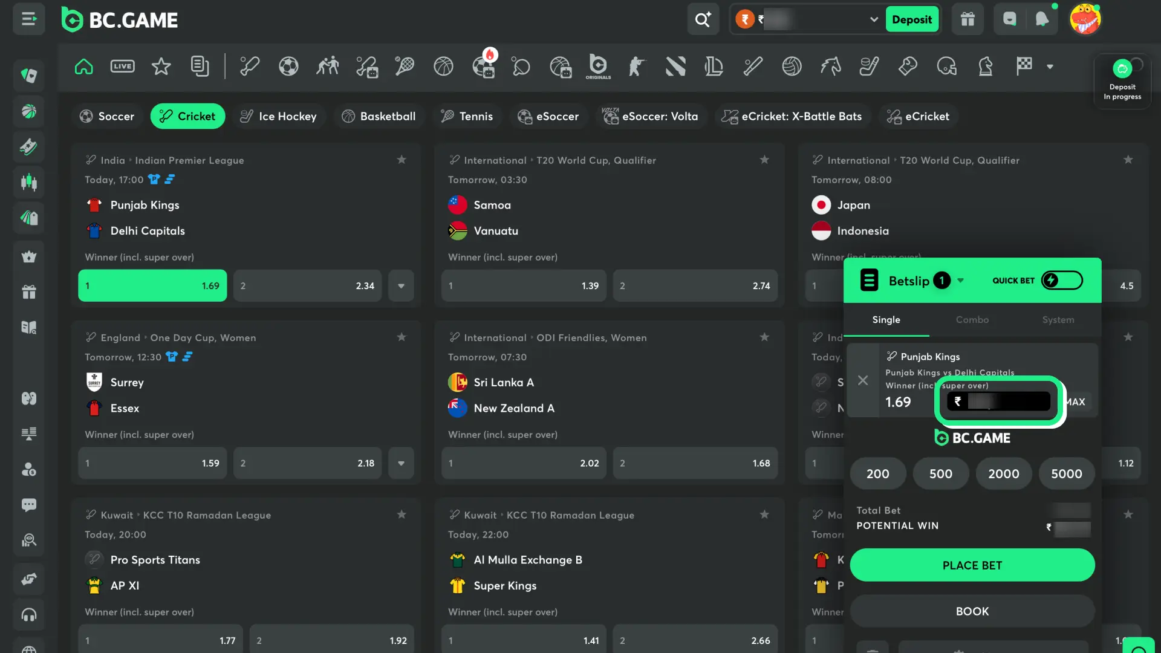This screenshot has width=1161, height=653.
Task: Open the gift rewards icon in header
Action: (x=968, y=19)
